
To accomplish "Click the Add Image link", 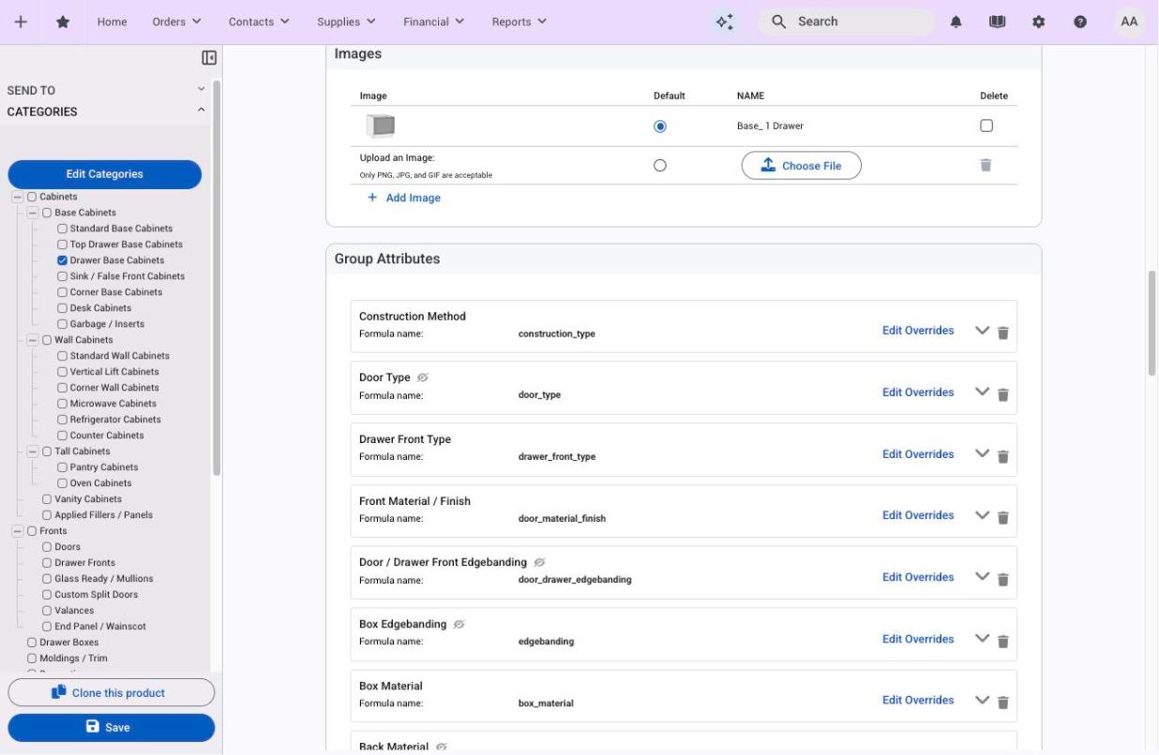I will pos(403,199).
